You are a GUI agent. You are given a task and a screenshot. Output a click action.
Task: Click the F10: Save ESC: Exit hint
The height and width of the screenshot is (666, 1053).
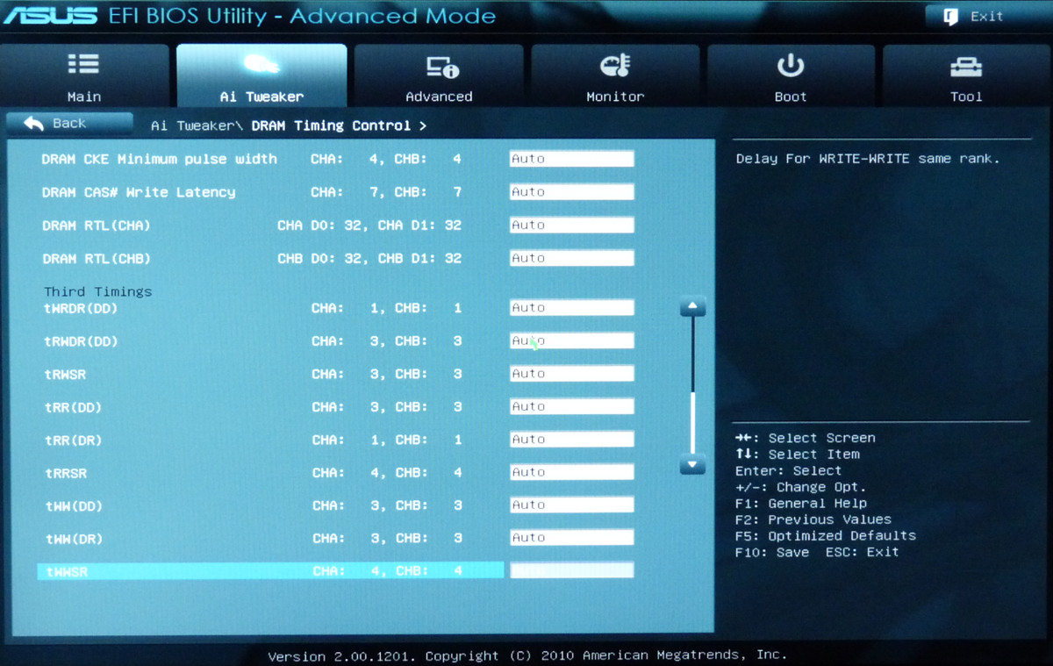coord(817,552)
